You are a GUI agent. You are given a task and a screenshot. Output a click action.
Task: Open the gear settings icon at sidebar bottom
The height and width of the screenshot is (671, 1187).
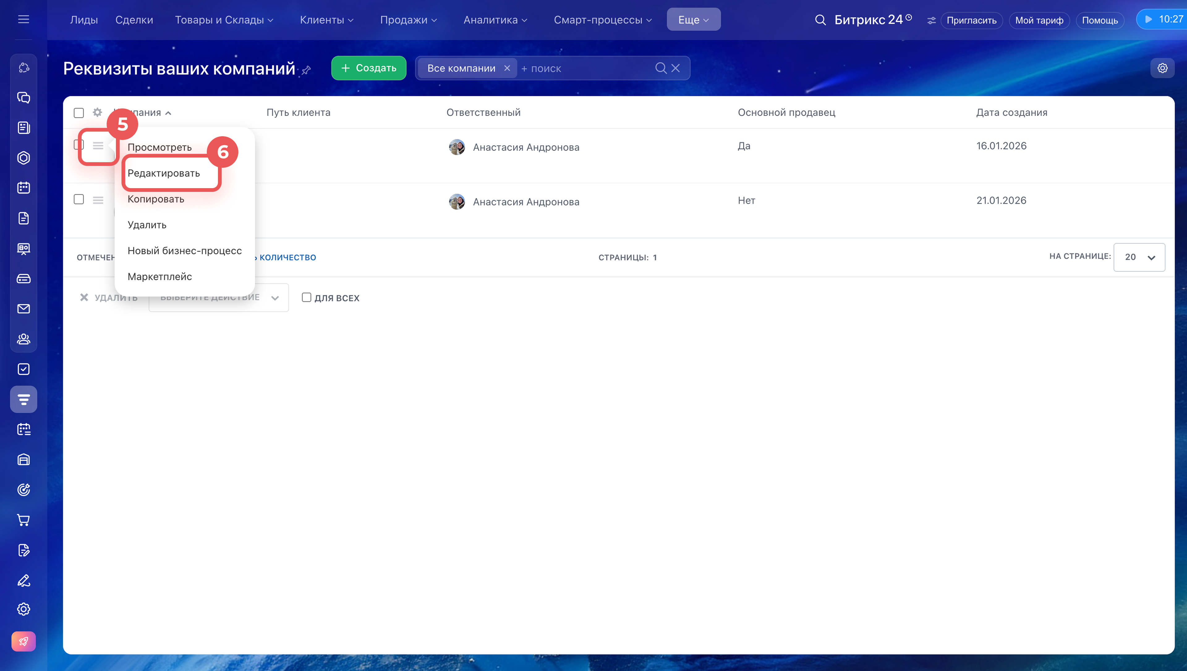point(23,609)
